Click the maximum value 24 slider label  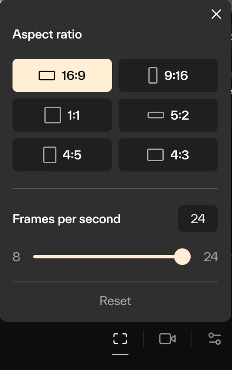pyautogui.click(x=211, y=257)
